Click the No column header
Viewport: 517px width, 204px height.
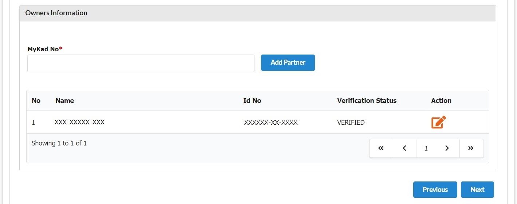pos(36,101)
